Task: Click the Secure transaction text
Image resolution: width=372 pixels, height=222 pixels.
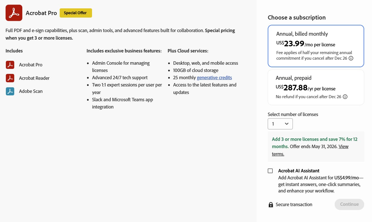Action: 294,204
